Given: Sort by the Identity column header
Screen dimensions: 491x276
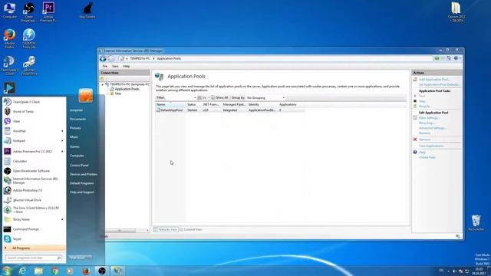Looking at the screenshot, I should click(262, 104).
